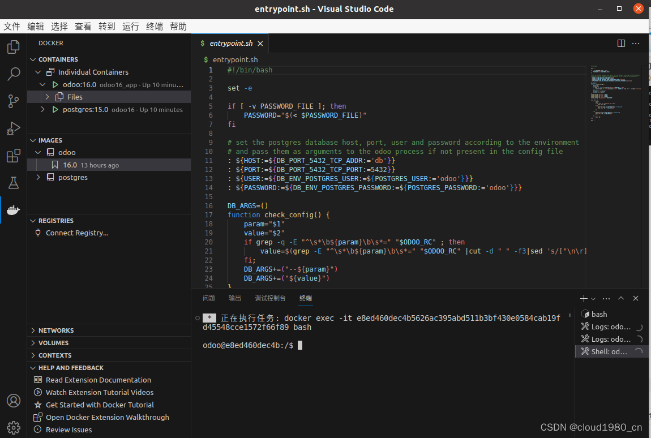
Task: Open the Manage settings gear
Action: (13, 427)
